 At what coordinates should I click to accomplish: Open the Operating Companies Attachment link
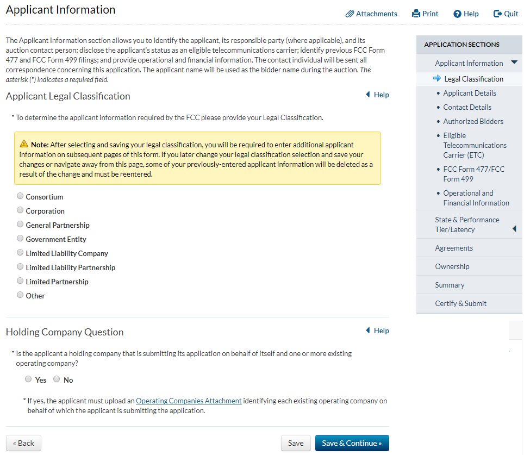[x=189, y=401]
